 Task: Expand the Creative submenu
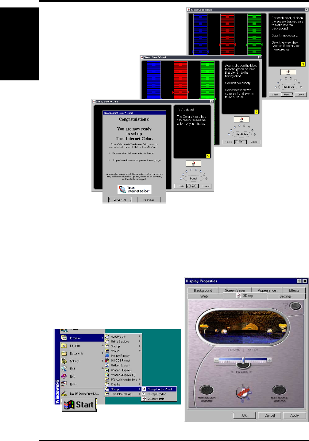point(123,384)
